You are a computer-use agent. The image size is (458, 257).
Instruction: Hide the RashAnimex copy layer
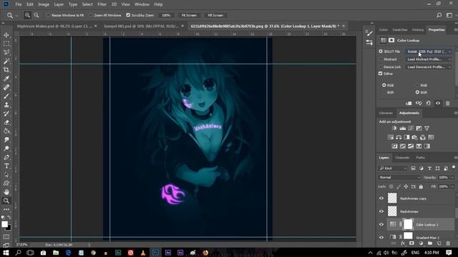tap(381, 198)
